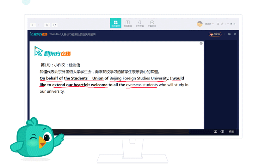Open the 我的课程 tab
253x168 pixels.
(x=115, y=23)
